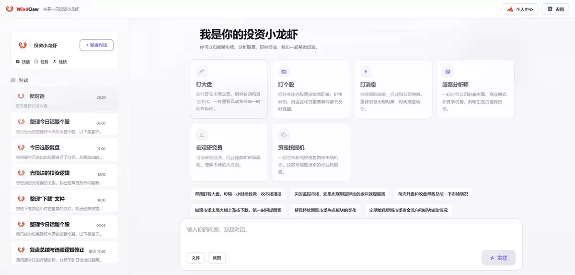The image size is (575, 275).
Task: Click the 股票分析师 document icon
Action: (448, 72)
